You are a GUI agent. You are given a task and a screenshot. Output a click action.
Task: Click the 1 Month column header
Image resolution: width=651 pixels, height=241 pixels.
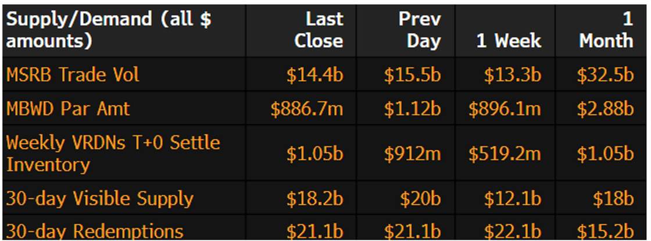coord(606,30)
